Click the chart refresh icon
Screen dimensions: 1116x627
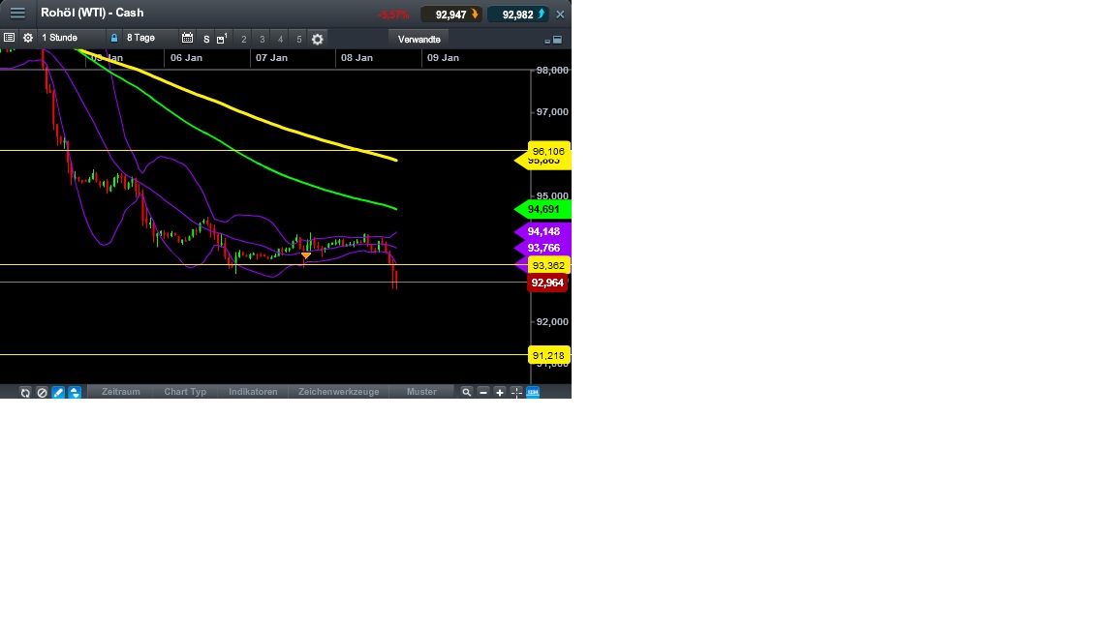click(x=25, y=392)
